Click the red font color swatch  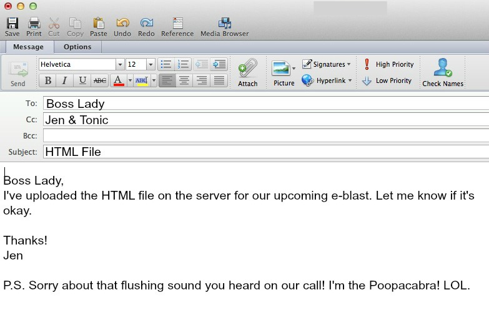117,80
